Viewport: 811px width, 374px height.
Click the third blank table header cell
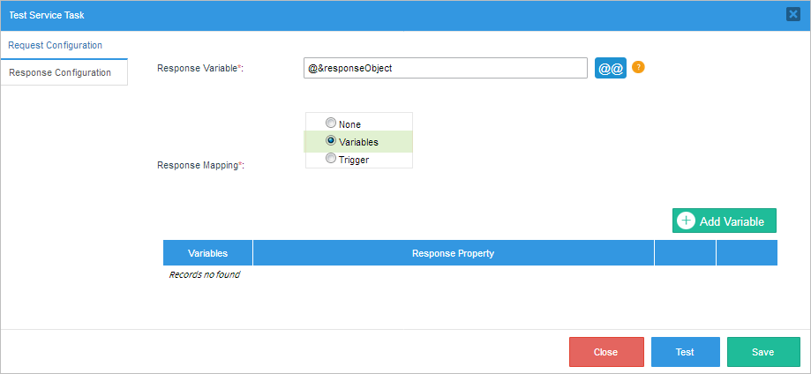pos(685,253)
